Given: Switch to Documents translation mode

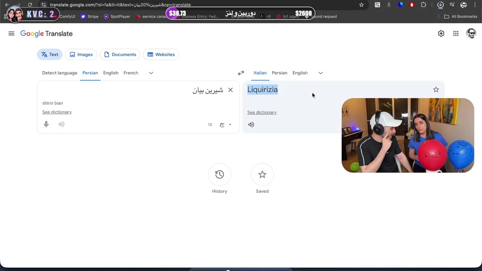Looking at the screenshot, I should click(120, 55).
